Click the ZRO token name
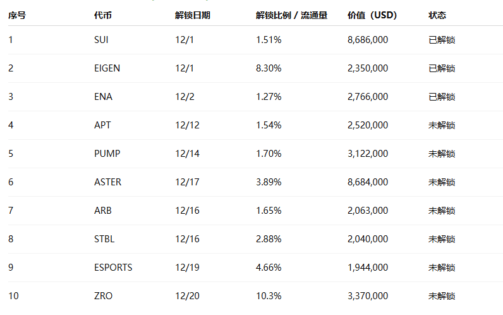This screenshot has height=315, width=503. (103, 296)
